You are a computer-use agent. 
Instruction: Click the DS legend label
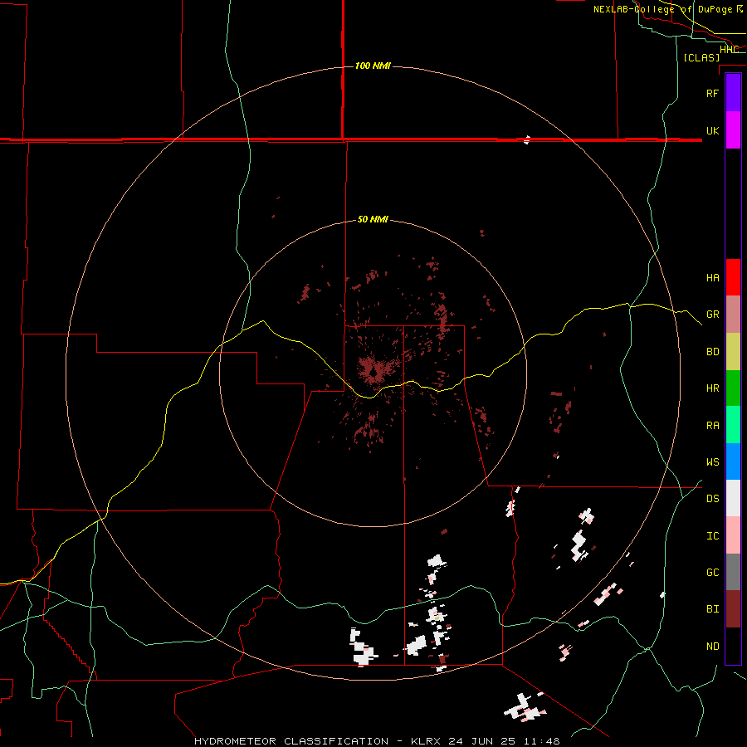(x=713, y=499)
